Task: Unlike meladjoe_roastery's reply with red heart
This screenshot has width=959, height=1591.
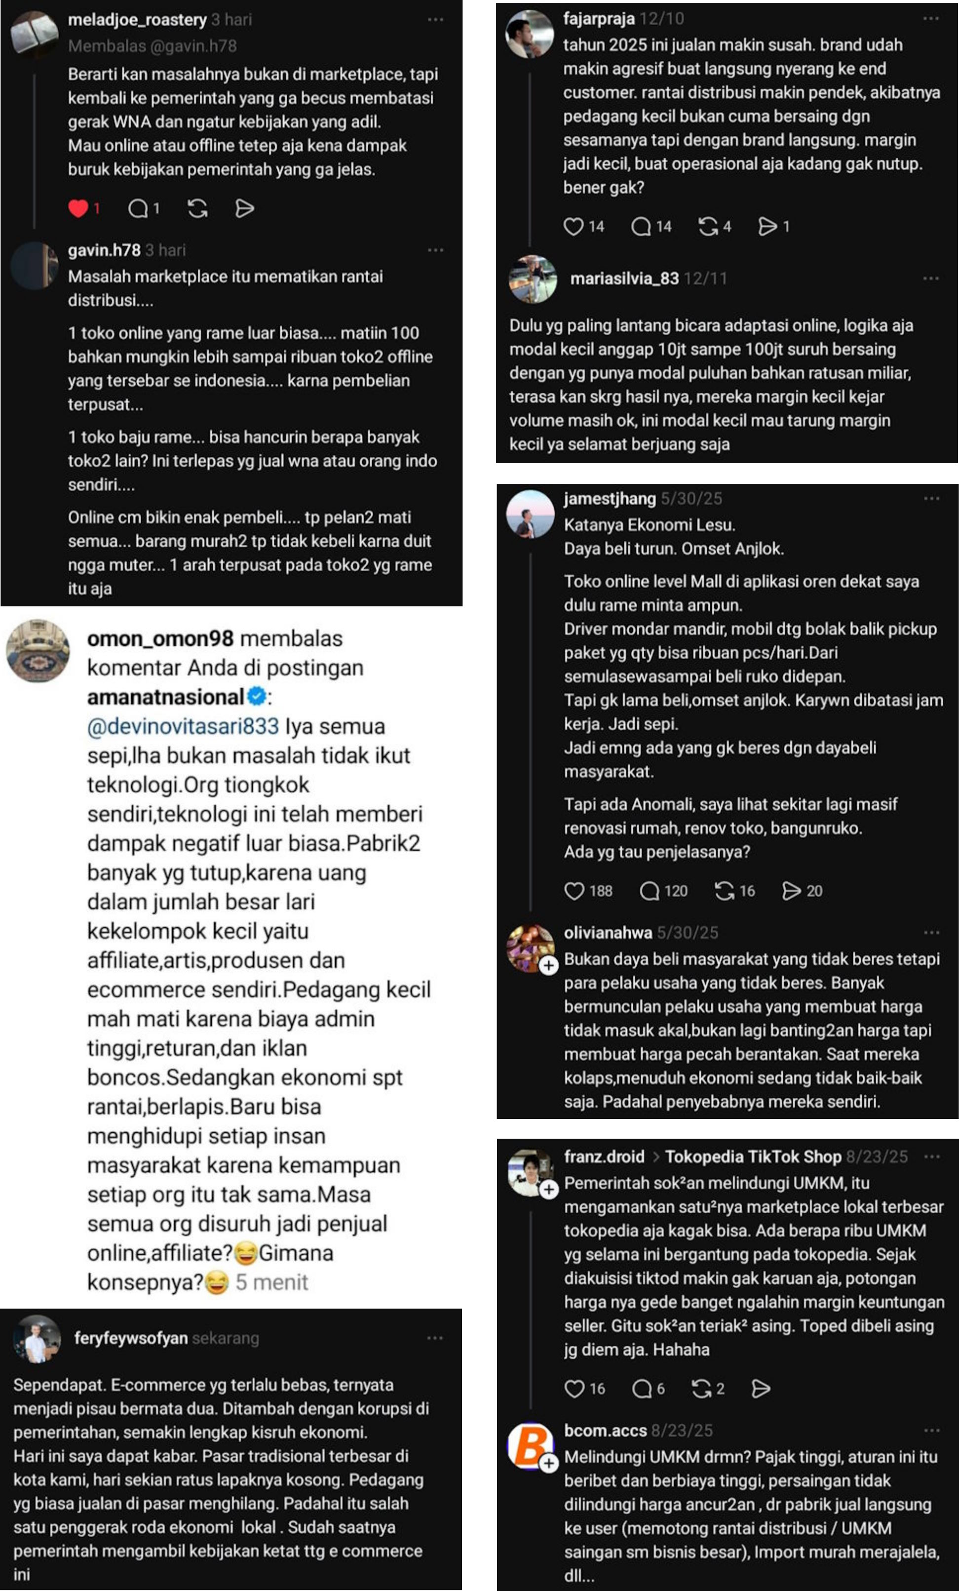Action: click(78, 208)
